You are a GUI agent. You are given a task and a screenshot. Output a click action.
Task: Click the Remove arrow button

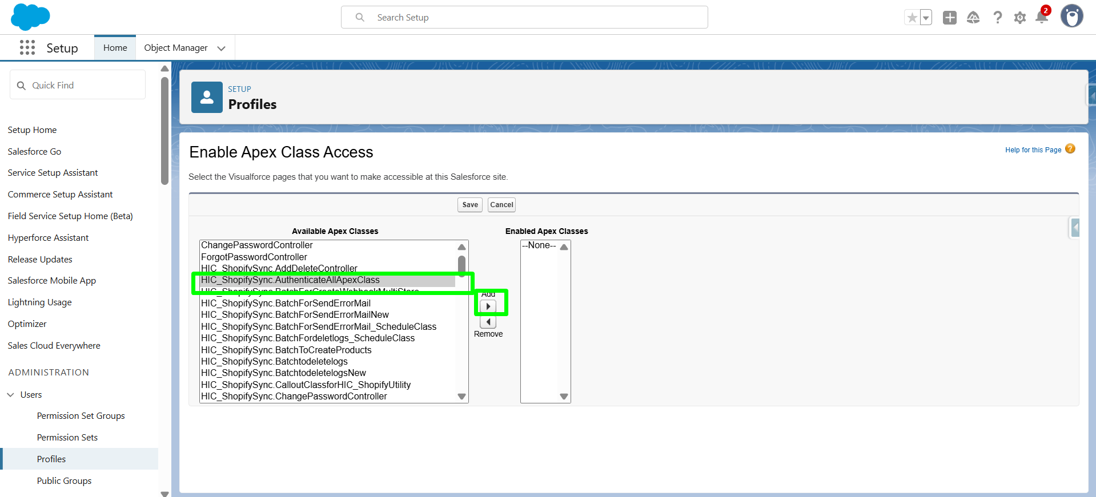(x=488, y=322)
